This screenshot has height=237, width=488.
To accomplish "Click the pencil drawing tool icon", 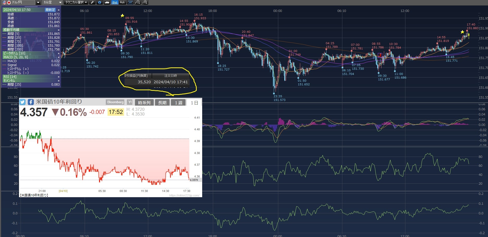I will point(92,2).
